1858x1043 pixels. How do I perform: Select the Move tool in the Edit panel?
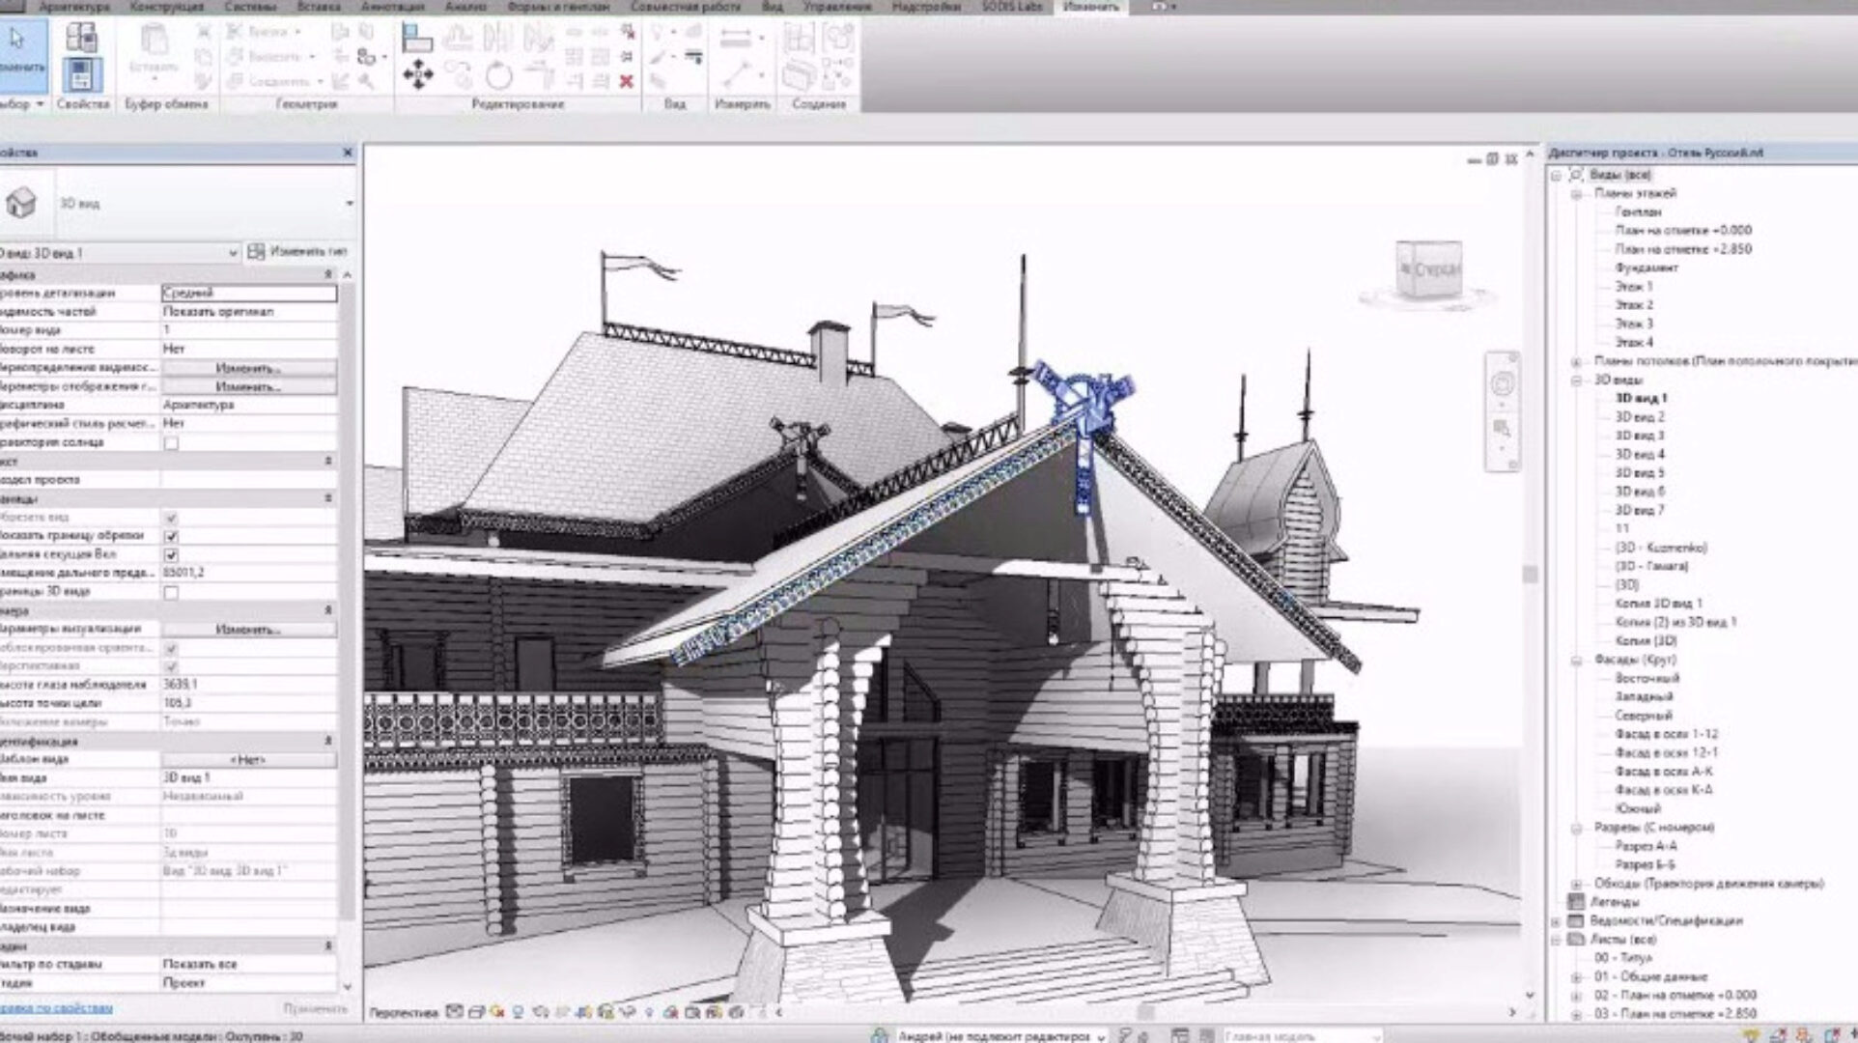pos(418,73)
